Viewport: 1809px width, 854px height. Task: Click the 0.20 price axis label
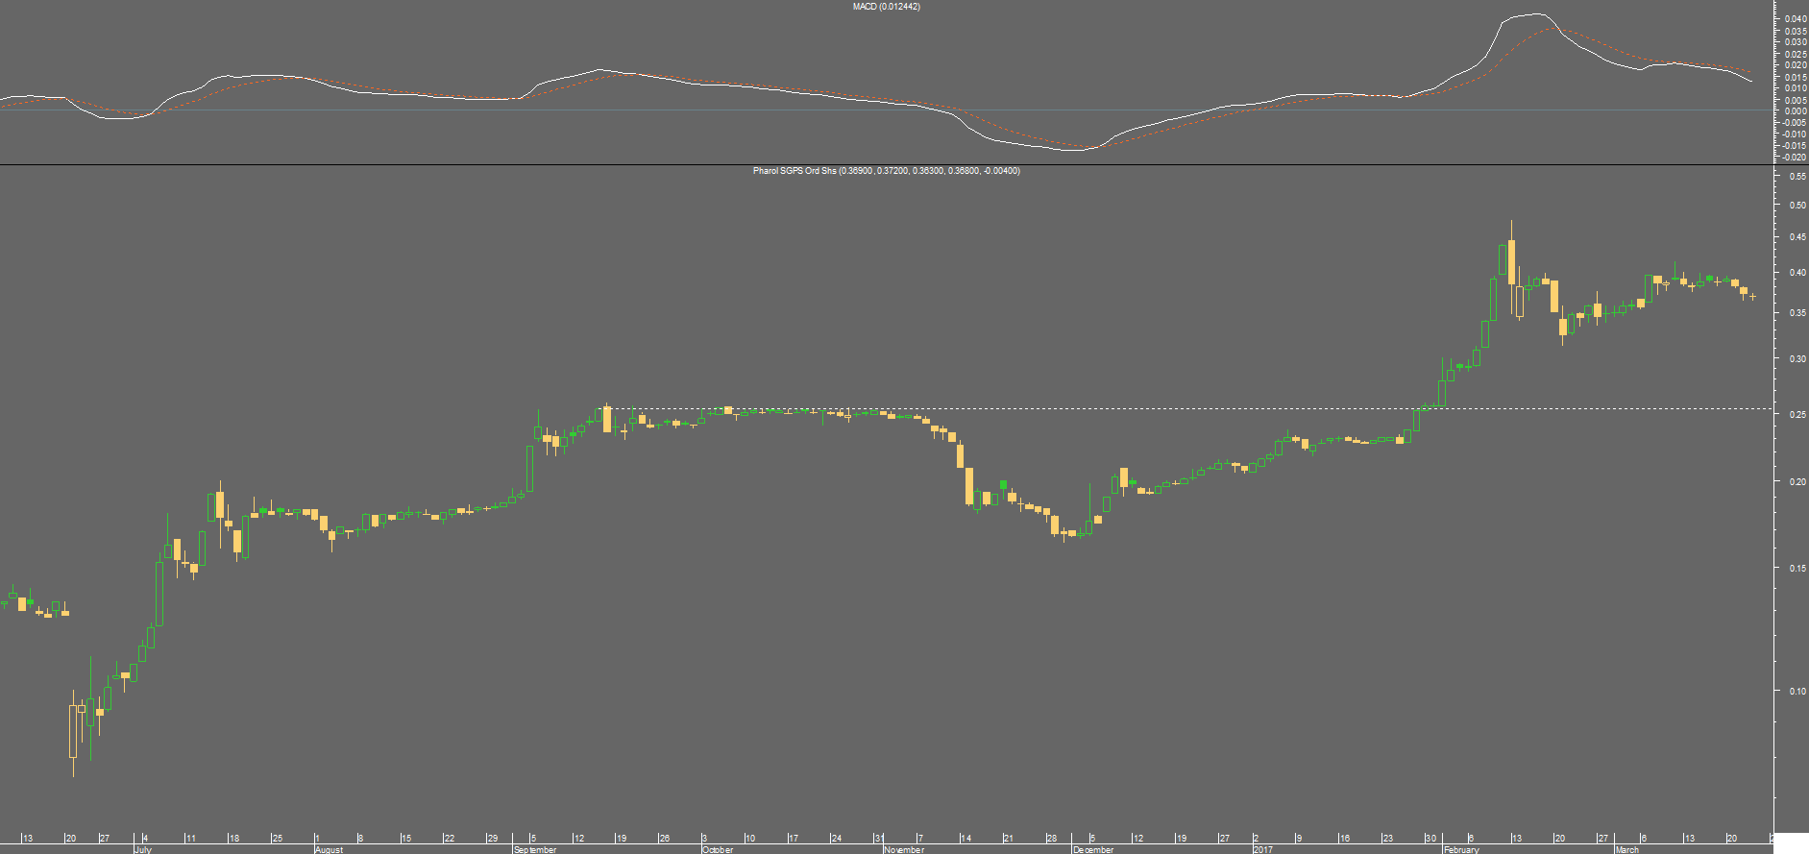point(1797,482)
